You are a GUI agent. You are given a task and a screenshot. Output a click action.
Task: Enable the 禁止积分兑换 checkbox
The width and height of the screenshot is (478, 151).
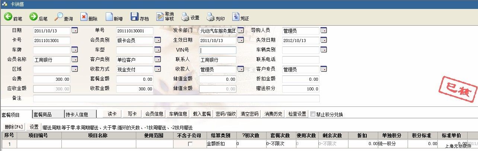tap(313, 114)
